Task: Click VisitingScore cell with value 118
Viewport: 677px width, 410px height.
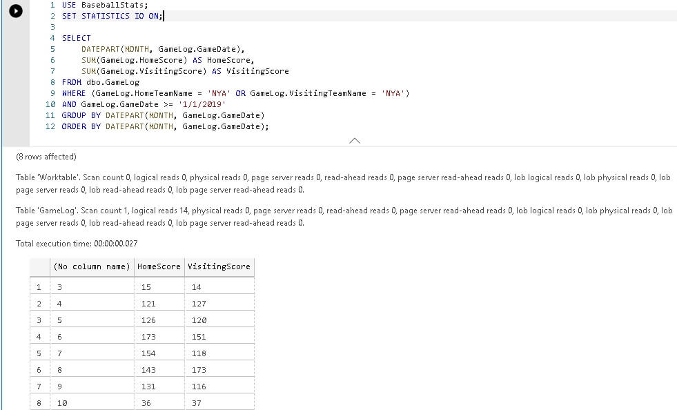Action: [219, 353]
